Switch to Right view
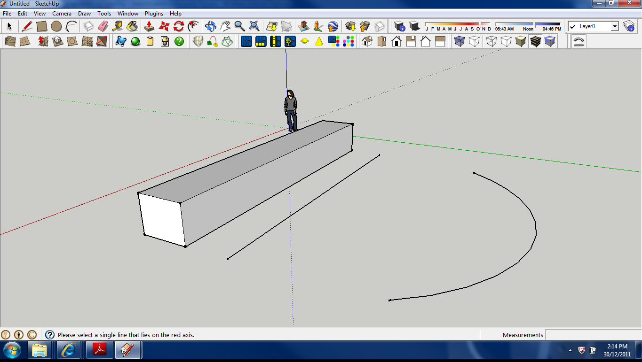The width and height of the screenshot is (642, 362). coord(411,41)
